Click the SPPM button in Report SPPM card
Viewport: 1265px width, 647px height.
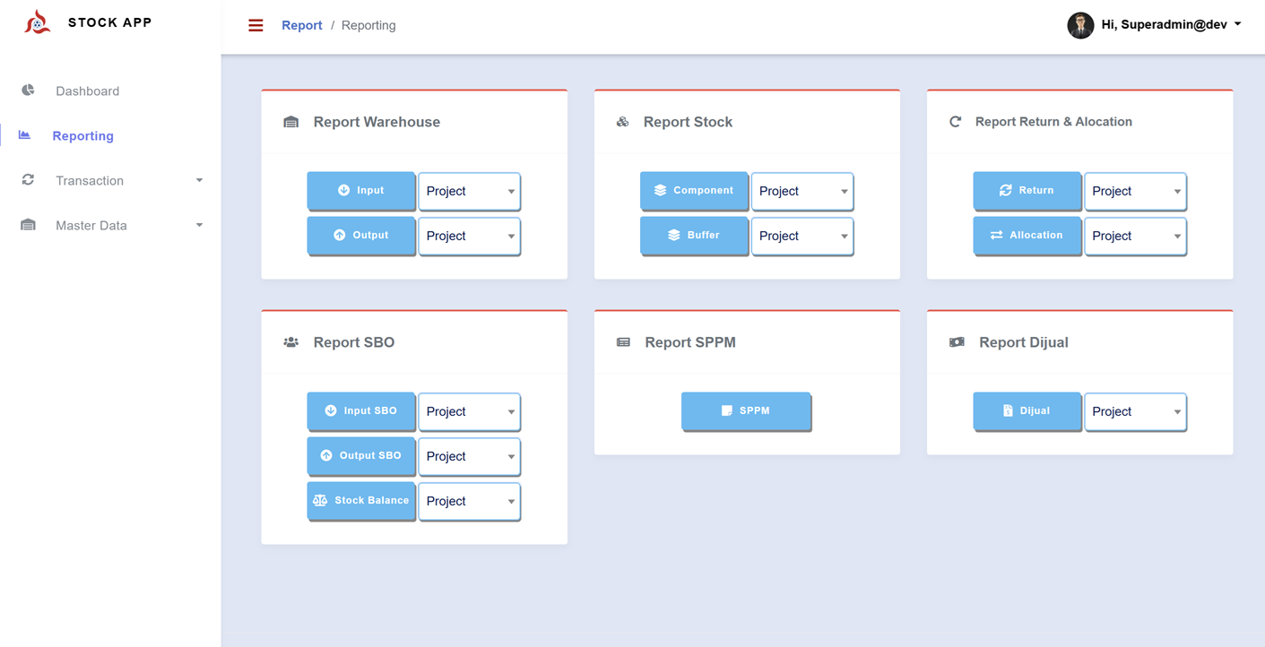point(746,410)
